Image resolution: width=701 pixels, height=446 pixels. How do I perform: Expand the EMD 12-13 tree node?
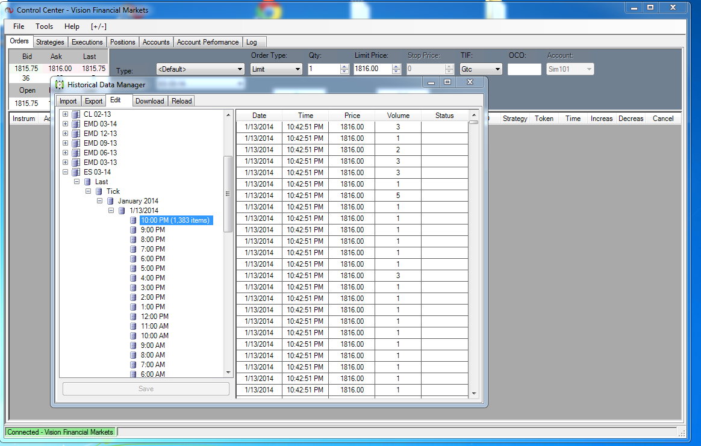pyautogui.click(x=65, y=134)
